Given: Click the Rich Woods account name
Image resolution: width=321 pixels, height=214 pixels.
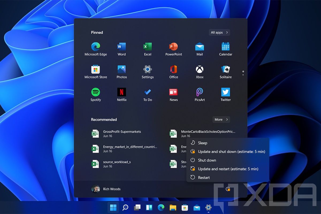Looking at the screenshot, I should [112, 189].
